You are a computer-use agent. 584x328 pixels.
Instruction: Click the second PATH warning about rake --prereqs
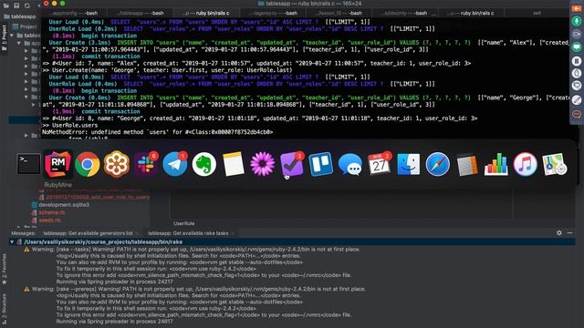[194, 289]
